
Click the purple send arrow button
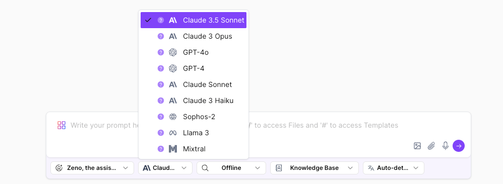click(459, 146)
